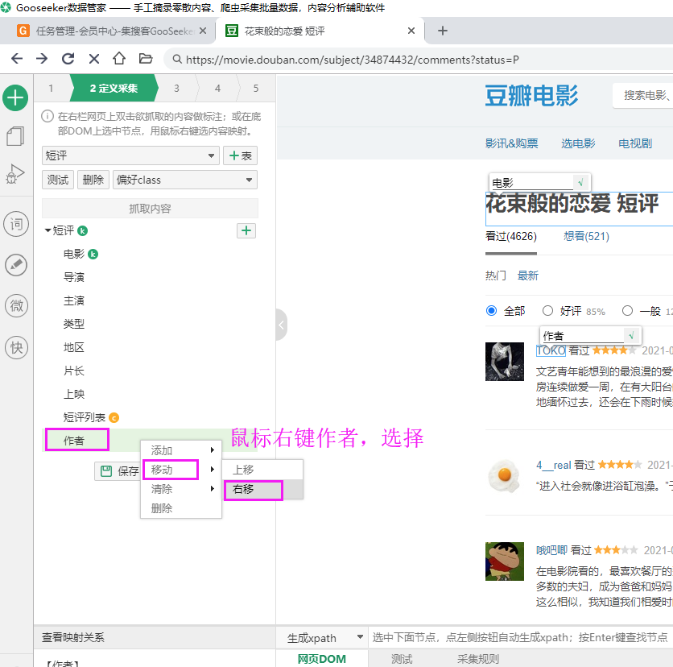Go to the home page icon

coord(119,58)
